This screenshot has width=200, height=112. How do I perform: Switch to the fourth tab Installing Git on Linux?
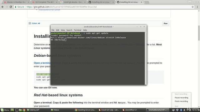pos(101,2)
